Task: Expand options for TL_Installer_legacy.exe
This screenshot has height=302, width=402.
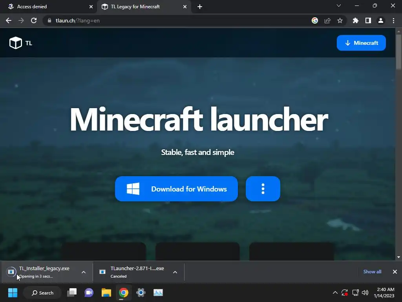Action: pos(84,272)
